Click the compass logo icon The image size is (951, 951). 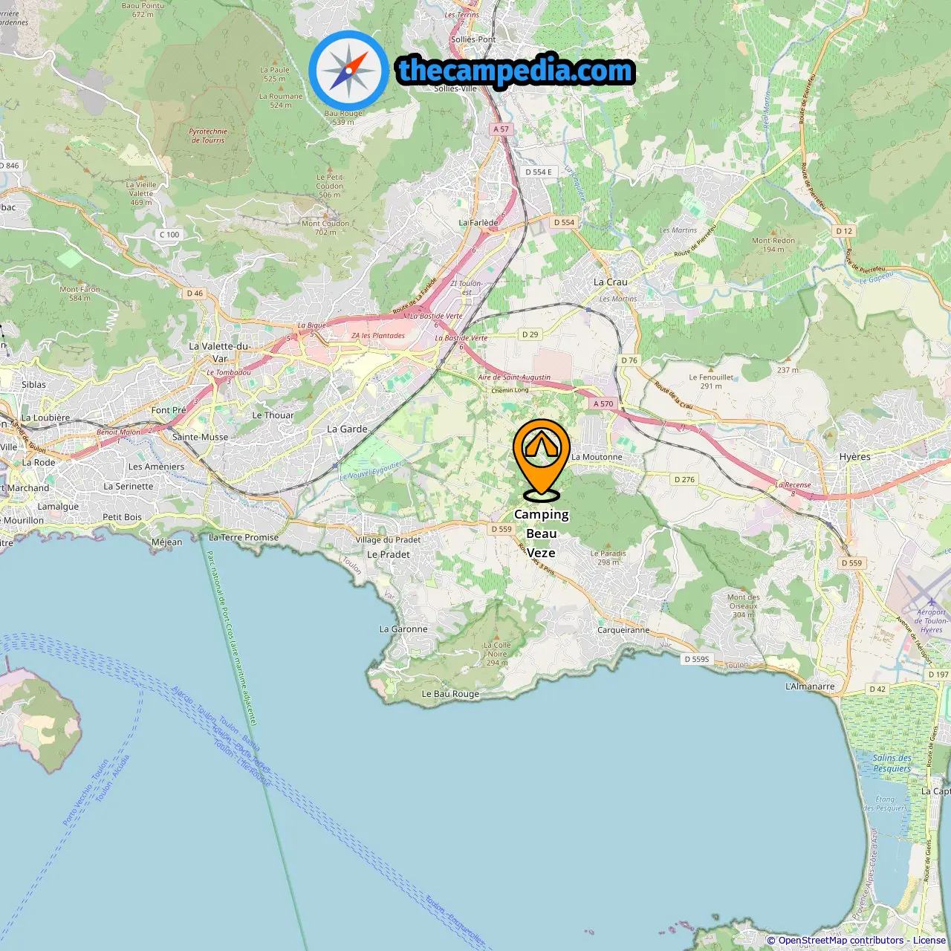coord(348,70)
